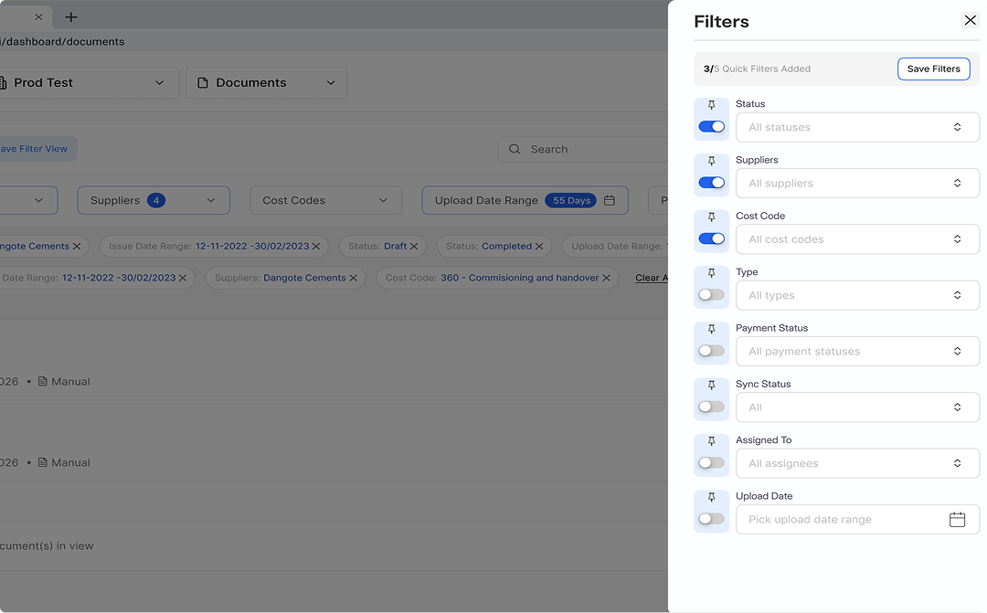Screen dimensions: 987x613
Task: Turn off the Status quick filter toggle
Action: (x=711, y=126)
